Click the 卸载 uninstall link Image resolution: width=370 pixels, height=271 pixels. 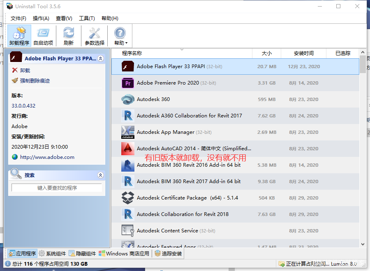[x=25, y=71]
